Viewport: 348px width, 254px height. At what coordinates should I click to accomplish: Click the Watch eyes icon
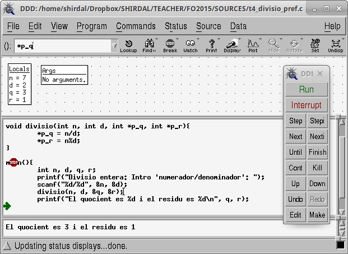191,45
